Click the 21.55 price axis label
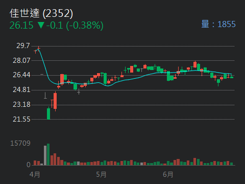Viewport: 245px width, 184px height. coord(21,119)
